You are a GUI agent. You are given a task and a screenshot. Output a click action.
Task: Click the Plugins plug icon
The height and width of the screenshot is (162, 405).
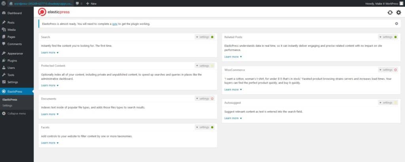tap(4, 61)
